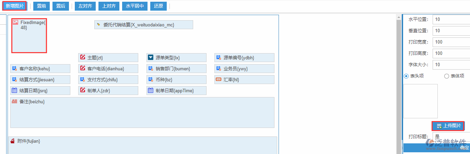The image size is (470, 154).
Task: Click the icon of 结算方式{jiesuan}
Action: pos(14,80)
